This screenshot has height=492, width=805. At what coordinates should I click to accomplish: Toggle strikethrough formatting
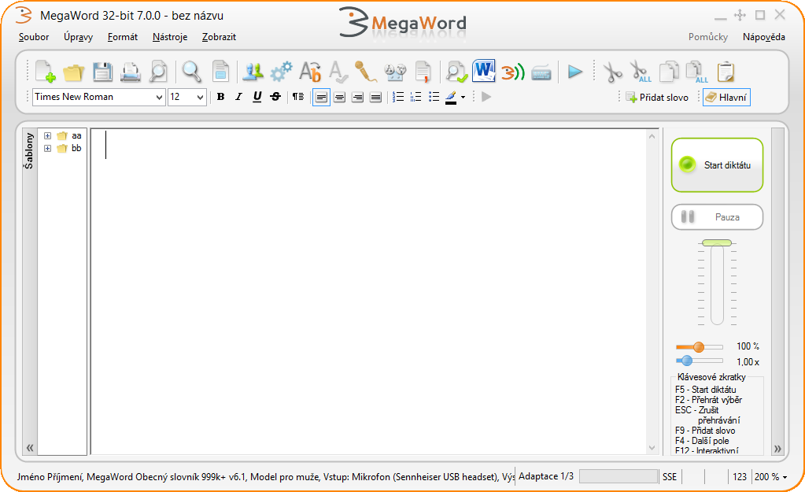[x=275, y=97]
